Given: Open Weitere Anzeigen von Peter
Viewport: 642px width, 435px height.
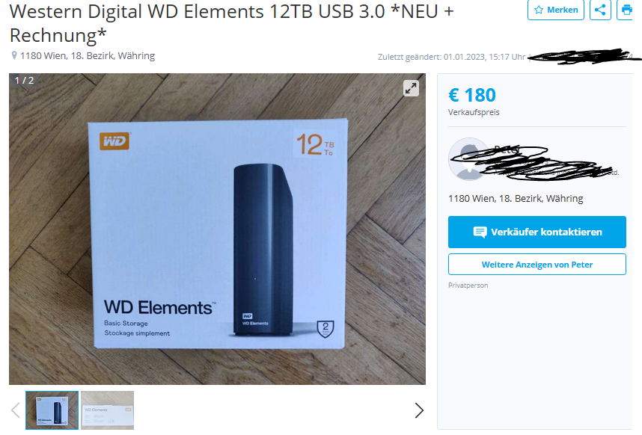Looking at the screenshot, I should point(536,265).
